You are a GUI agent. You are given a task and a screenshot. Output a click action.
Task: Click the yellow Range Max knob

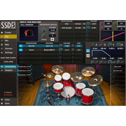pyautogui.click(x=115, y=23)
